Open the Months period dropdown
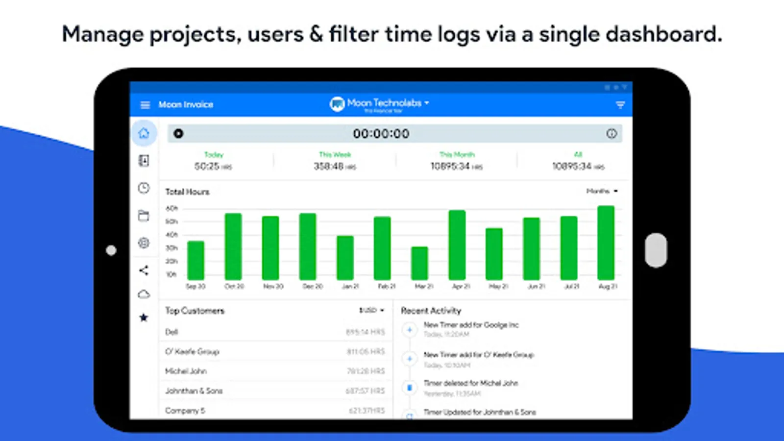This screenshot has height=441, width=784. 602,191
